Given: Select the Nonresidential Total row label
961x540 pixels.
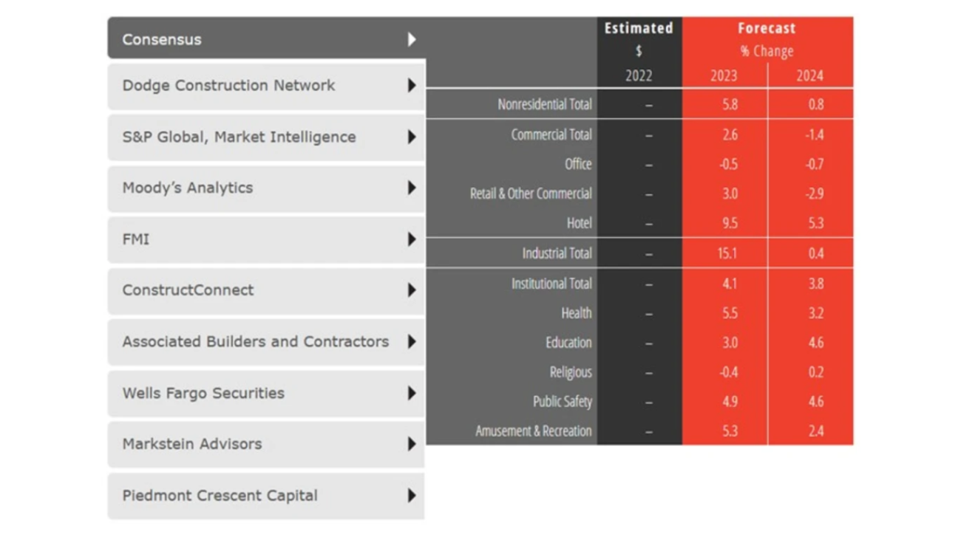Looking at the screenshot, I should 544,104.
